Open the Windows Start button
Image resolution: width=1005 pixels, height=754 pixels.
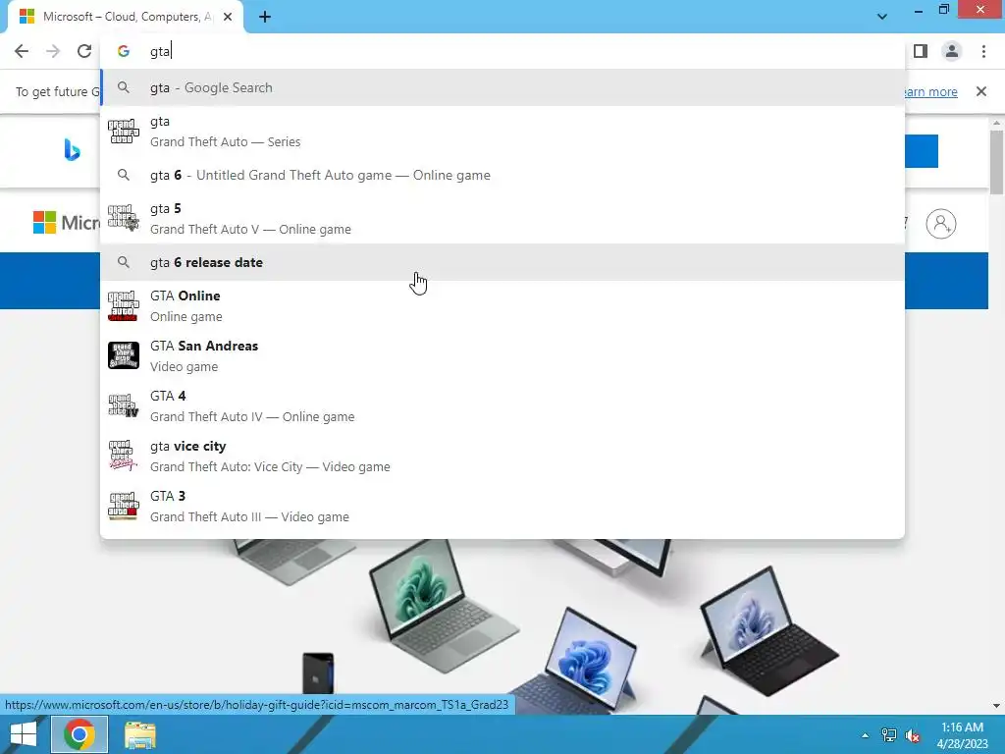[24, 734]
